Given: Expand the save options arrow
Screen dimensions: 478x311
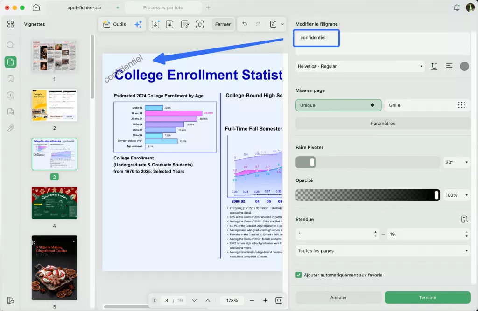Looking at the screenshot, I should click(x=282, y=24).
